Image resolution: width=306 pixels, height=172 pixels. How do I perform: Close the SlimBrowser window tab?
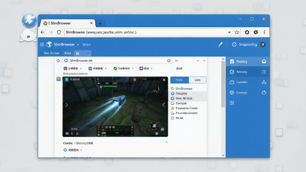pos(91,23)
